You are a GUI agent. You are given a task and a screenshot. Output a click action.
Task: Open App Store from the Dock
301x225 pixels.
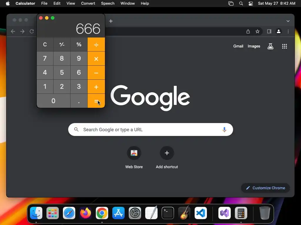[118, 213]
